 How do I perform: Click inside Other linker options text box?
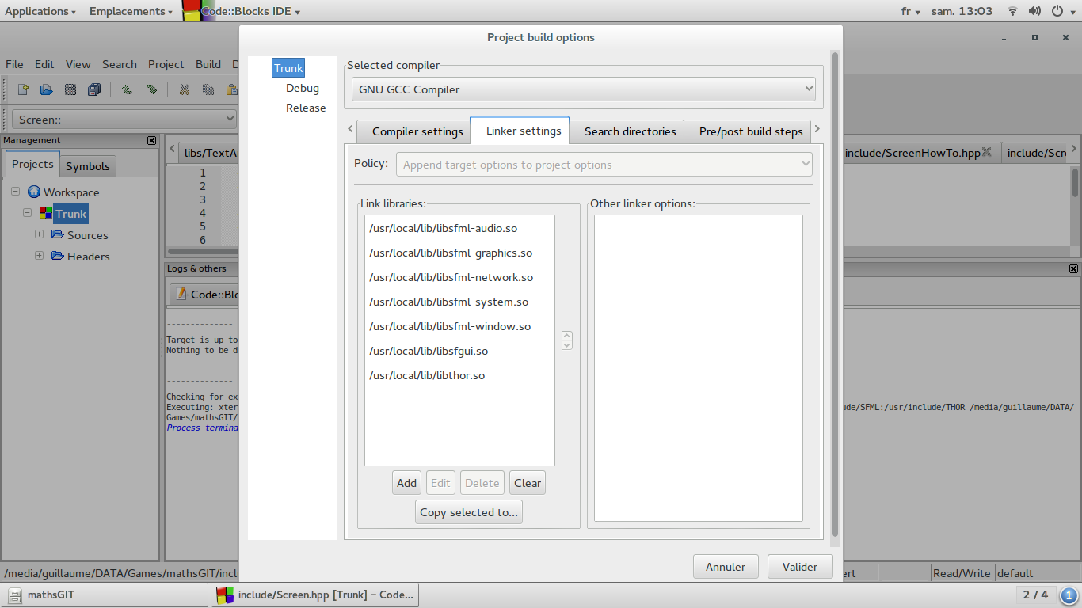coord(699,368)
